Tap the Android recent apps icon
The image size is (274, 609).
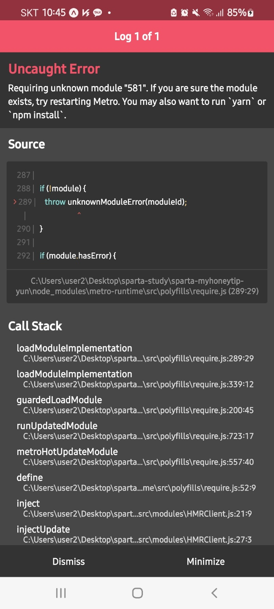(x=61, y=593)
